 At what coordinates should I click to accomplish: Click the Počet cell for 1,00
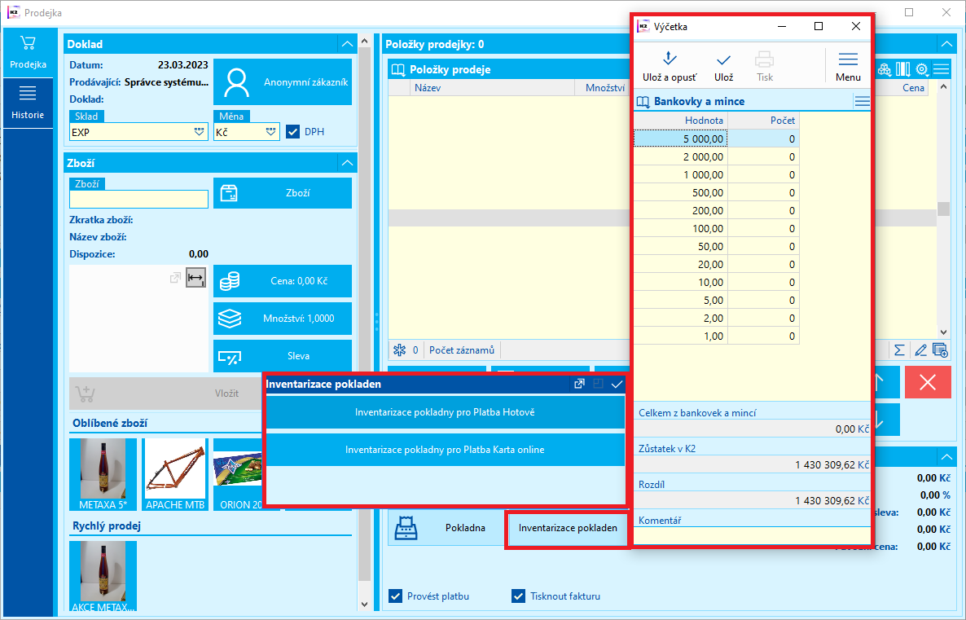click(x=763, y=336)
